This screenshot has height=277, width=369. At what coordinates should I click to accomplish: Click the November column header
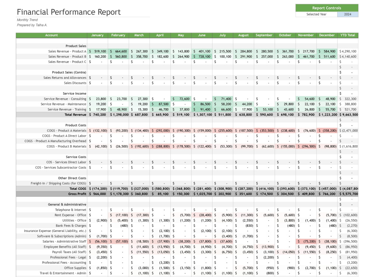coord(306,35)
